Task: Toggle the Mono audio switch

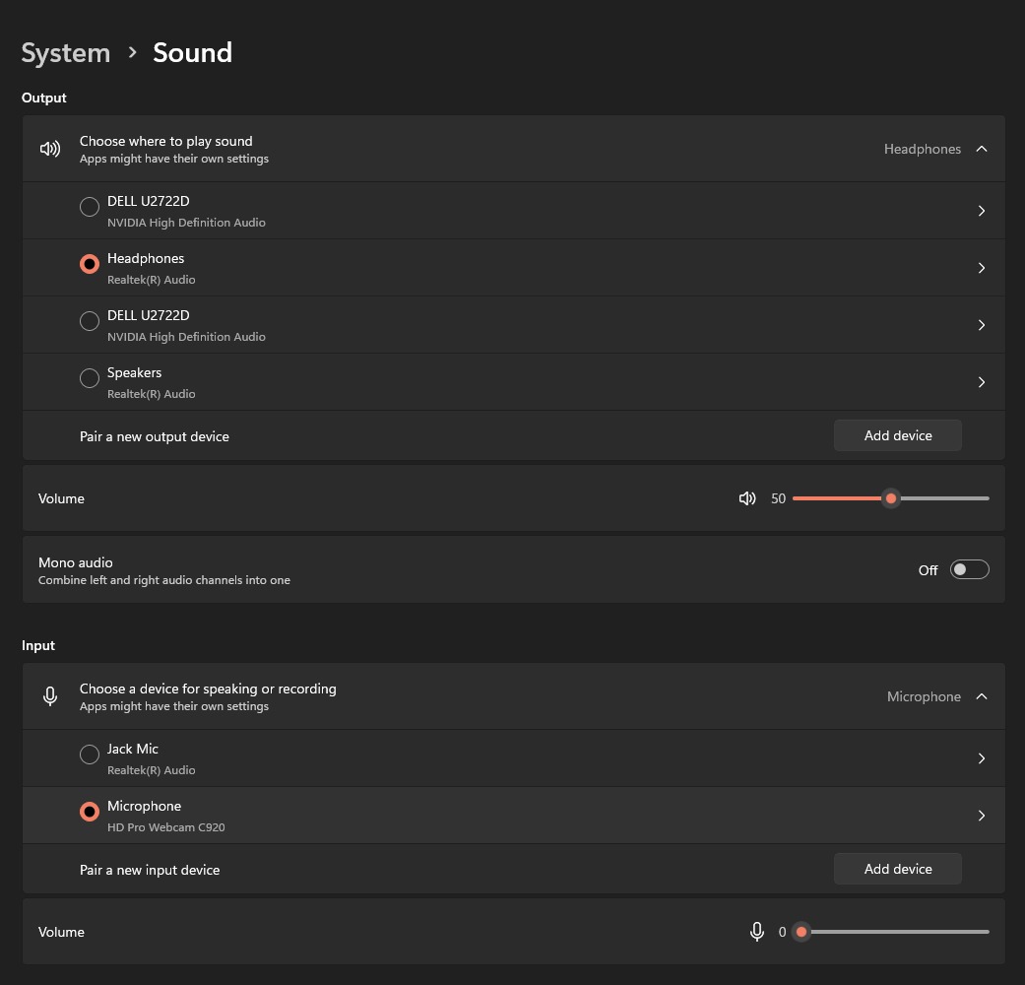Action: tap(969, 569)
